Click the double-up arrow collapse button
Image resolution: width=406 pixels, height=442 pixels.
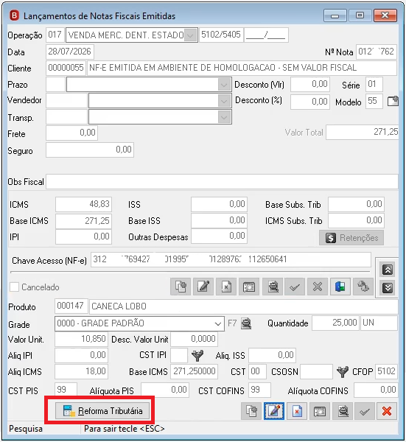388,270
